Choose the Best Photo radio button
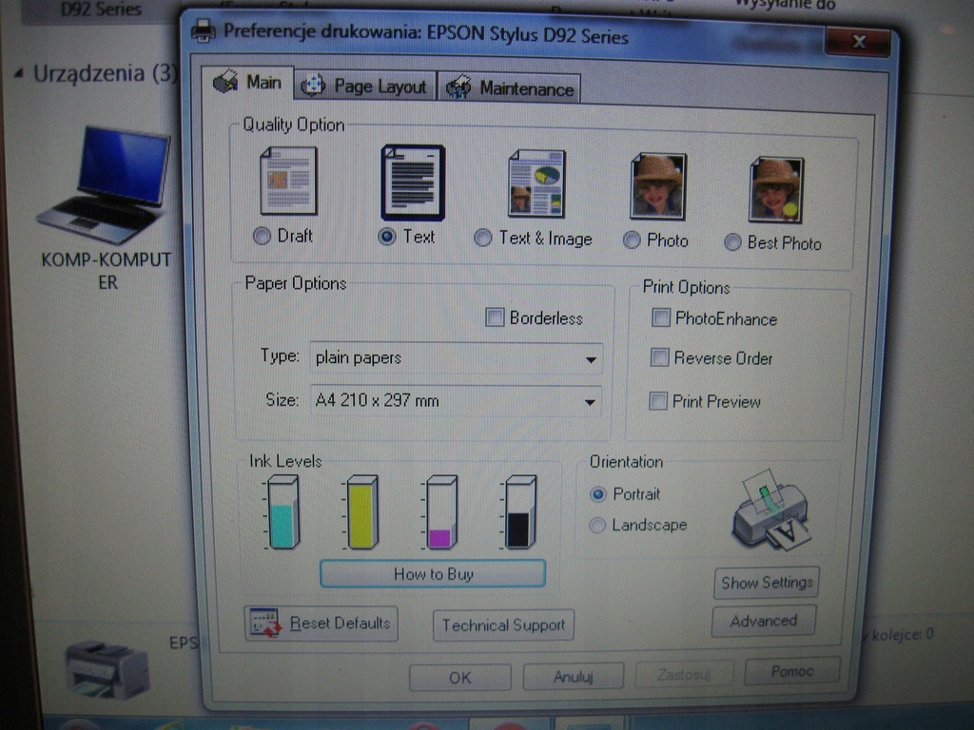The image size is (974, 730). point(733,242)
